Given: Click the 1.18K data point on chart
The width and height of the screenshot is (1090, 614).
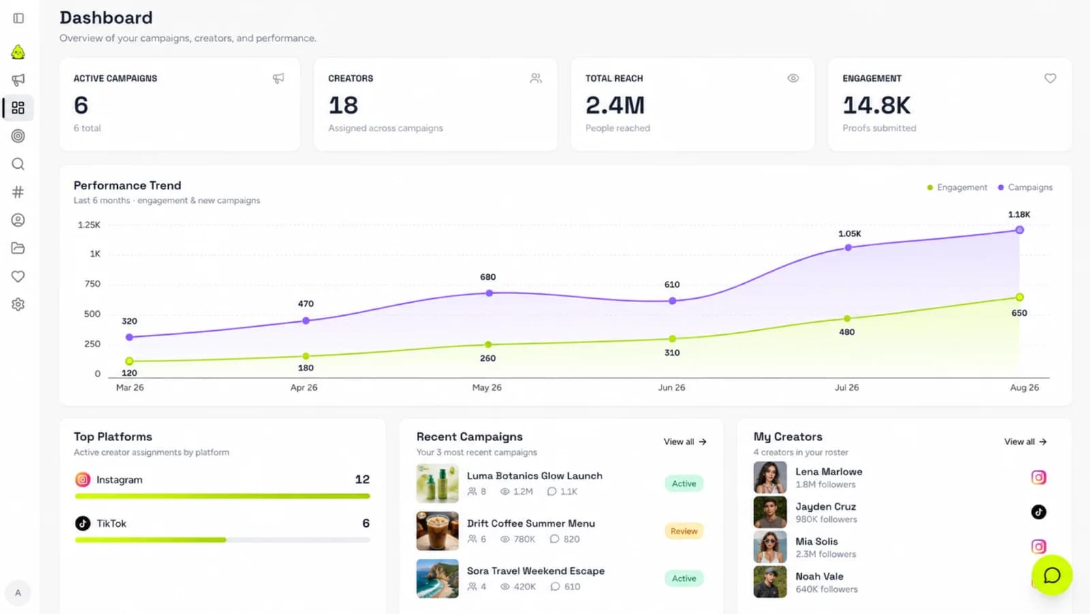Looking at the screenshot, I should tap(1019, 230).
